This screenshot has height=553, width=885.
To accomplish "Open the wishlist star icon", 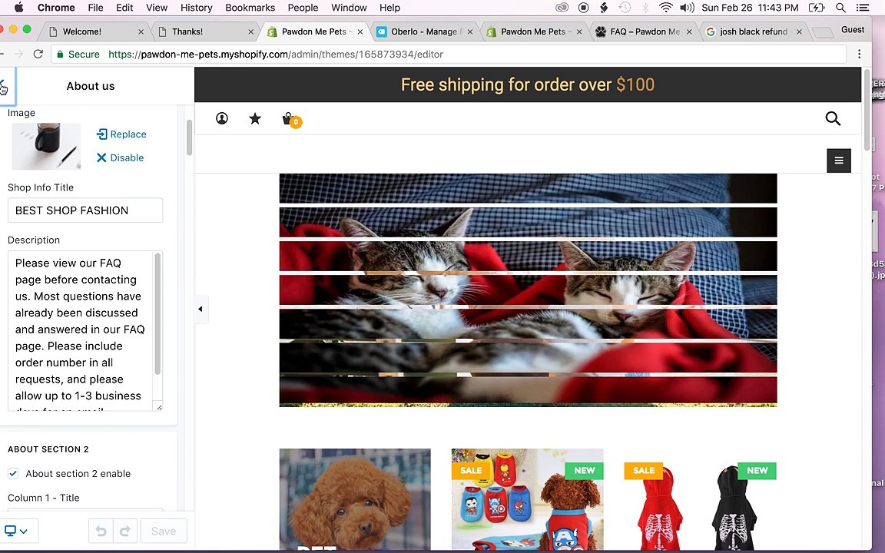I will 255,118.
